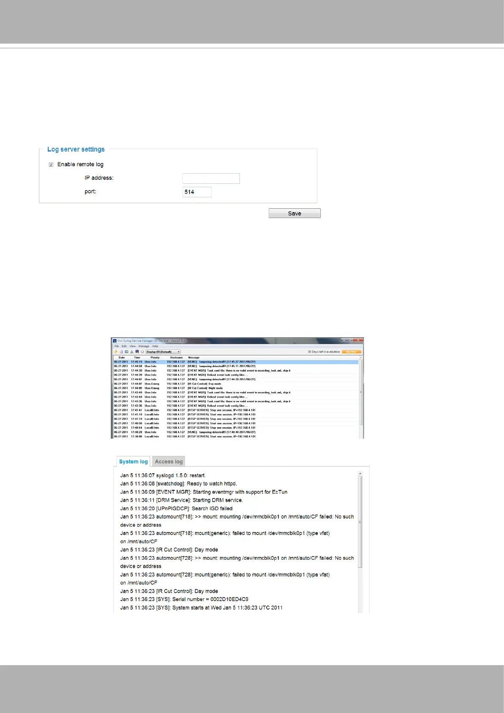504x713 pixels.
Task: Open the Display 00 (Default) dropdown
Action: [x=163, y=352]
